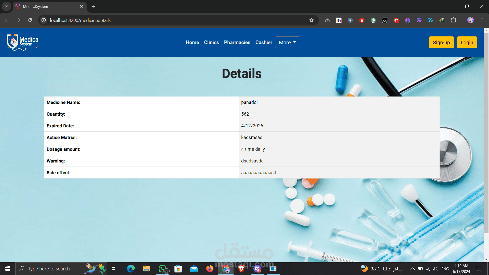
Task: Launch Firefox from the taskbar
Action: click(210, 269)
